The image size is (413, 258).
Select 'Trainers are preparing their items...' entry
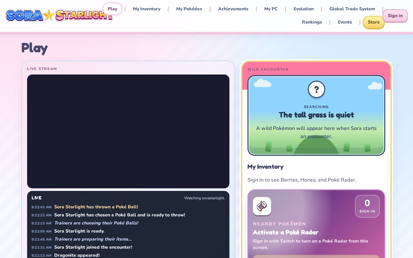pos(93,239)
